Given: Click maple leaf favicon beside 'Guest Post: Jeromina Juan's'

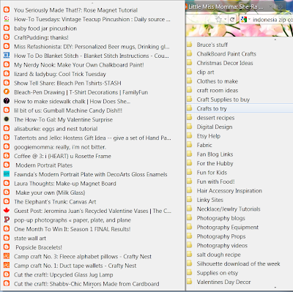Looking at the screenshot, I should [7, 210].
